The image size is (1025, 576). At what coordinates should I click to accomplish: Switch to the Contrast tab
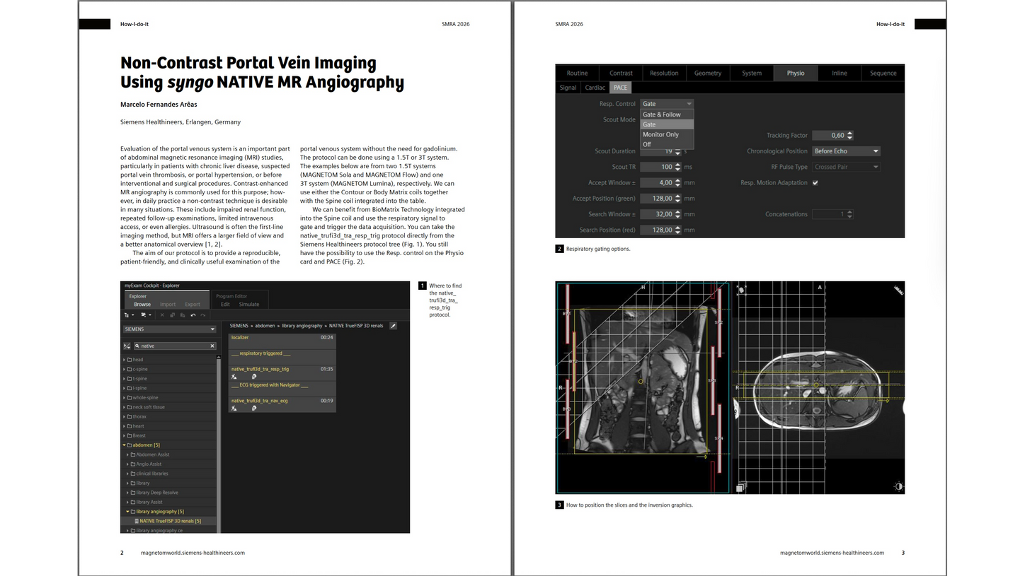point(621,73)
